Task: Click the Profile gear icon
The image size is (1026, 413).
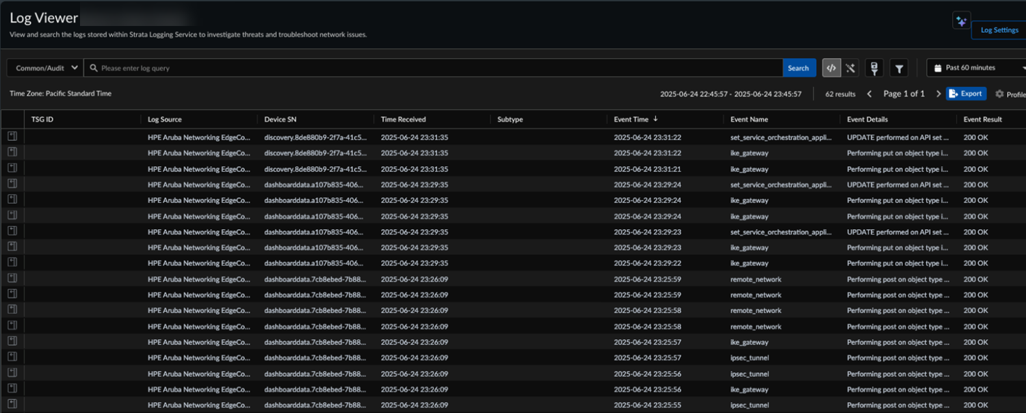Action: tap(999, 94)
